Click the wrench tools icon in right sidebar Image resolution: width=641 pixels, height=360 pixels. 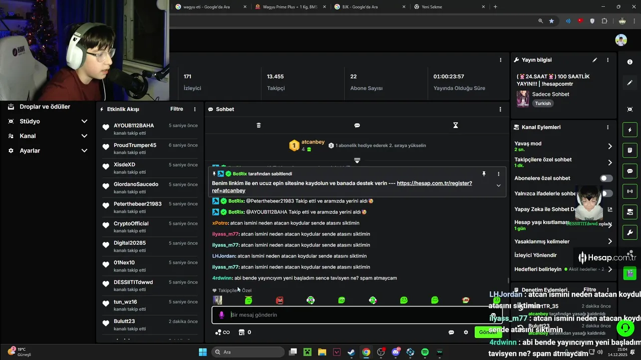[629, 232]
